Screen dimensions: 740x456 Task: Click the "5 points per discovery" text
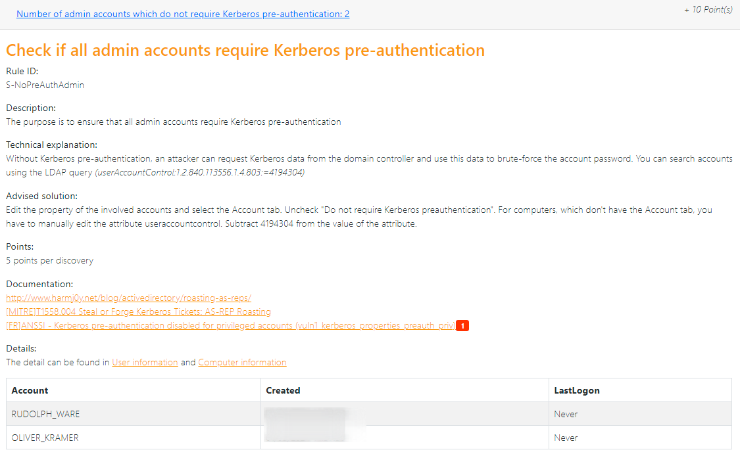[49, 260]
